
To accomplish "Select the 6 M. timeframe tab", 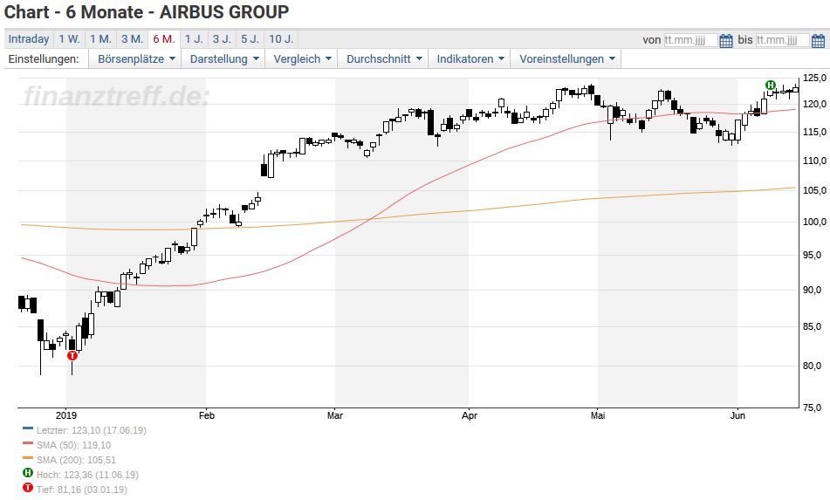I will 164,39.
